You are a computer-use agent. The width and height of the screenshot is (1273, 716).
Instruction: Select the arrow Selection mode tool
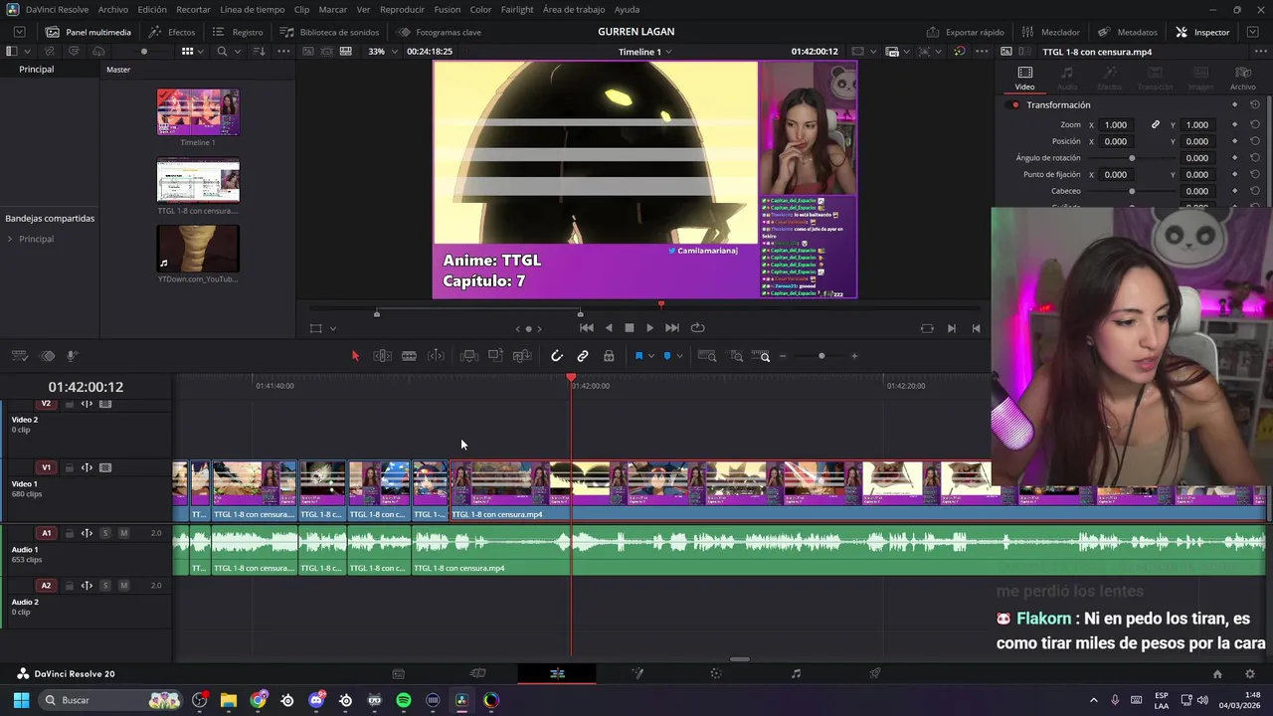pos(355,356)
